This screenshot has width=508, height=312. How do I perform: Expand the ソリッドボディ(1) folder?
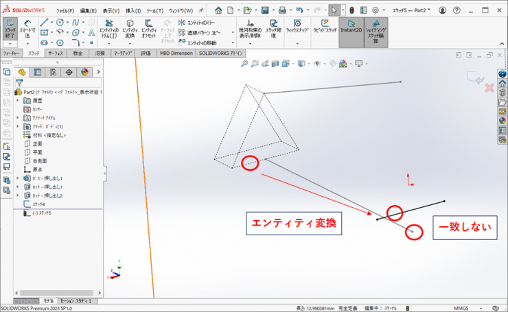click(x=18, y=127)
